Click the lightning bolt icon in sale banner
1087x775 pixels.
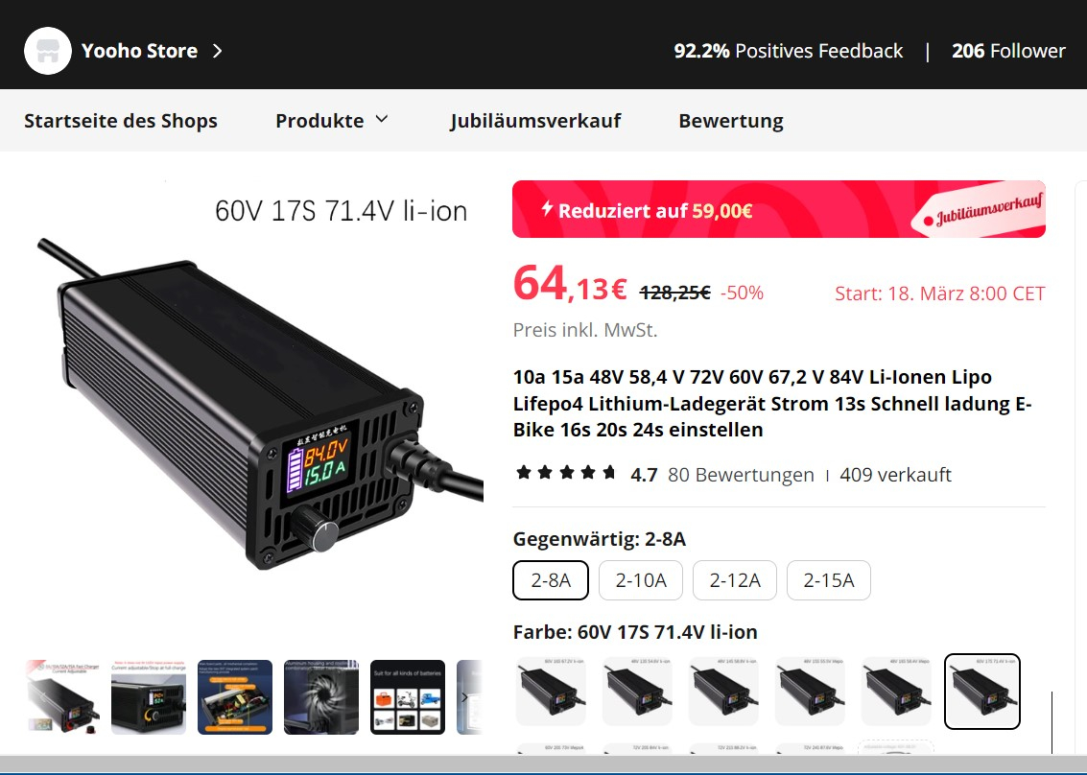(547, 209)
